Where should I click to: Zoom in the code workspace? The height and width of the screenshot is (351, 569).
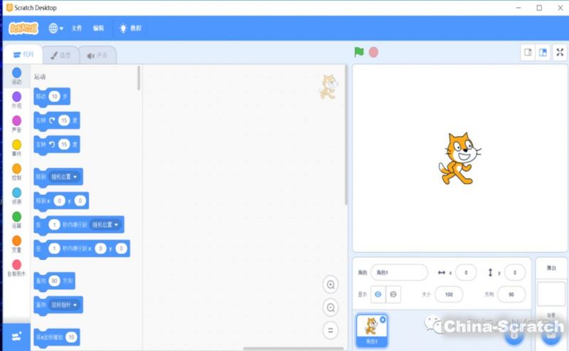point(331,285)
